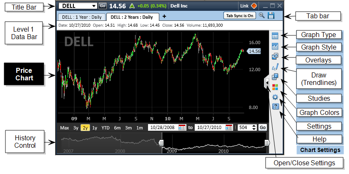This screenshot has height=174, width=349.
Task: Open the Studies icon
Action: click(x=275, y=77)
